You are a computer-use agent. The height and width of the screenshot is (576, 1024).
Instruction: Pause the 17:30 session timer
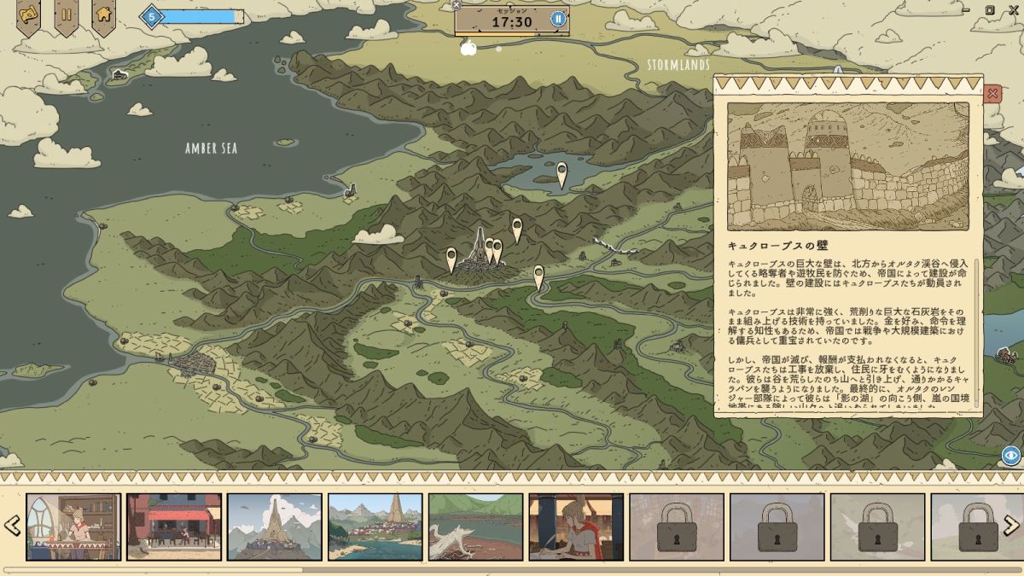(558, 20)
